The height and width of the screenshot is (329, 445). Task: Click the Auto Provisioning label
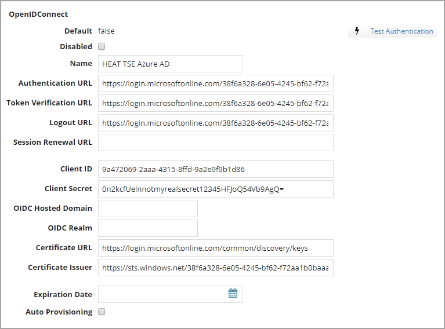59,312
